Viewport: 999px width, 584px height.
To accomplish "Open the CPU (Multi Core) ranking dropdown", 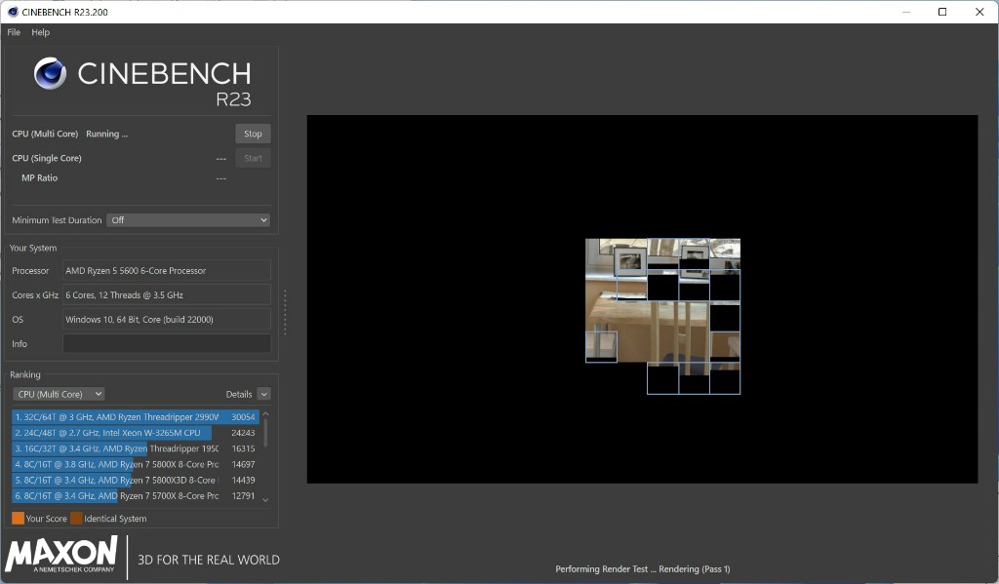I will (59, 394).
